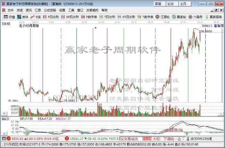Click the dash button right of volume panel

220,114
